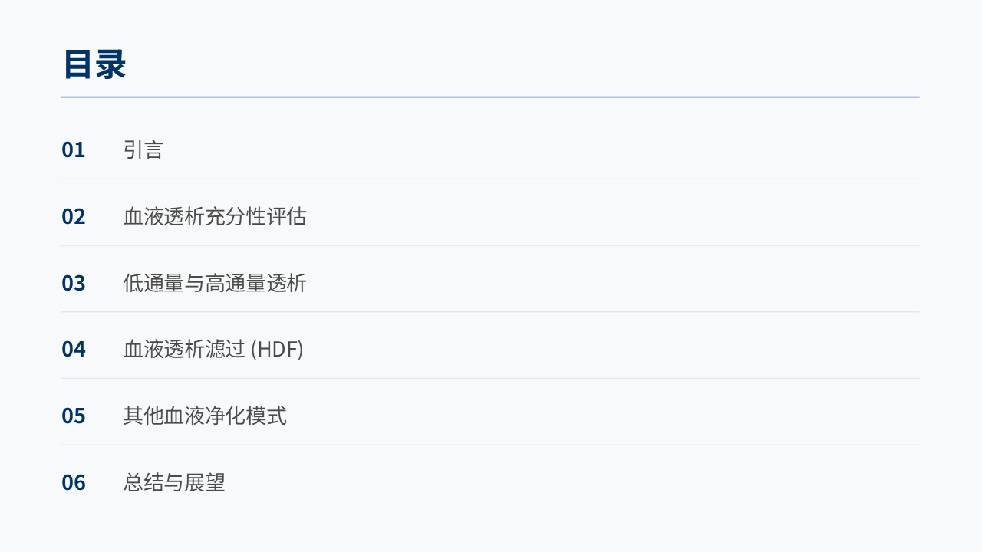Select the separator above 总结与展望 row
This screenshot has width=982, height=552.
tap(490, 445)
